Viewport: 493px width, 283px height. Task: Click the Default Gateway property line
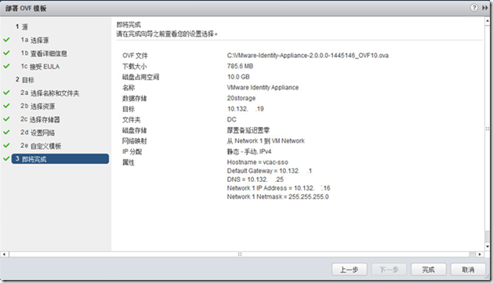pyautogui.click(x=270, y=171)
